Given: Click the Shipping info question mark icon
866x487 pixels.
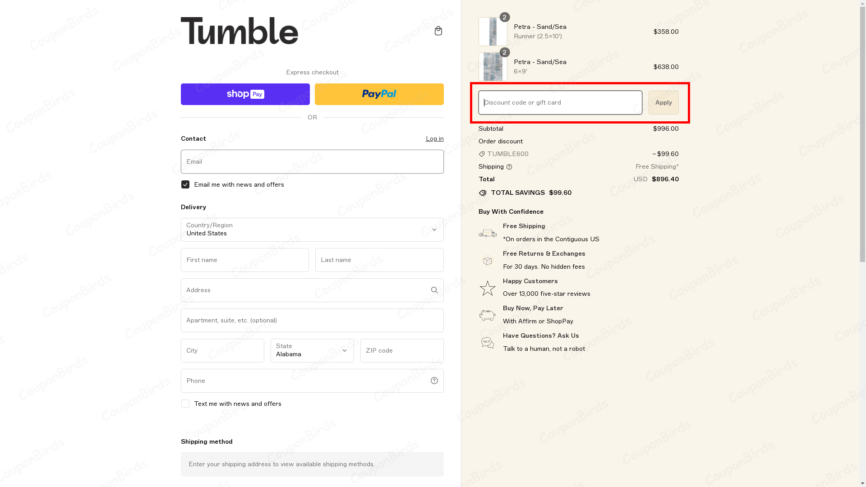Looking at the screenshot, I should tap(509, 167).
